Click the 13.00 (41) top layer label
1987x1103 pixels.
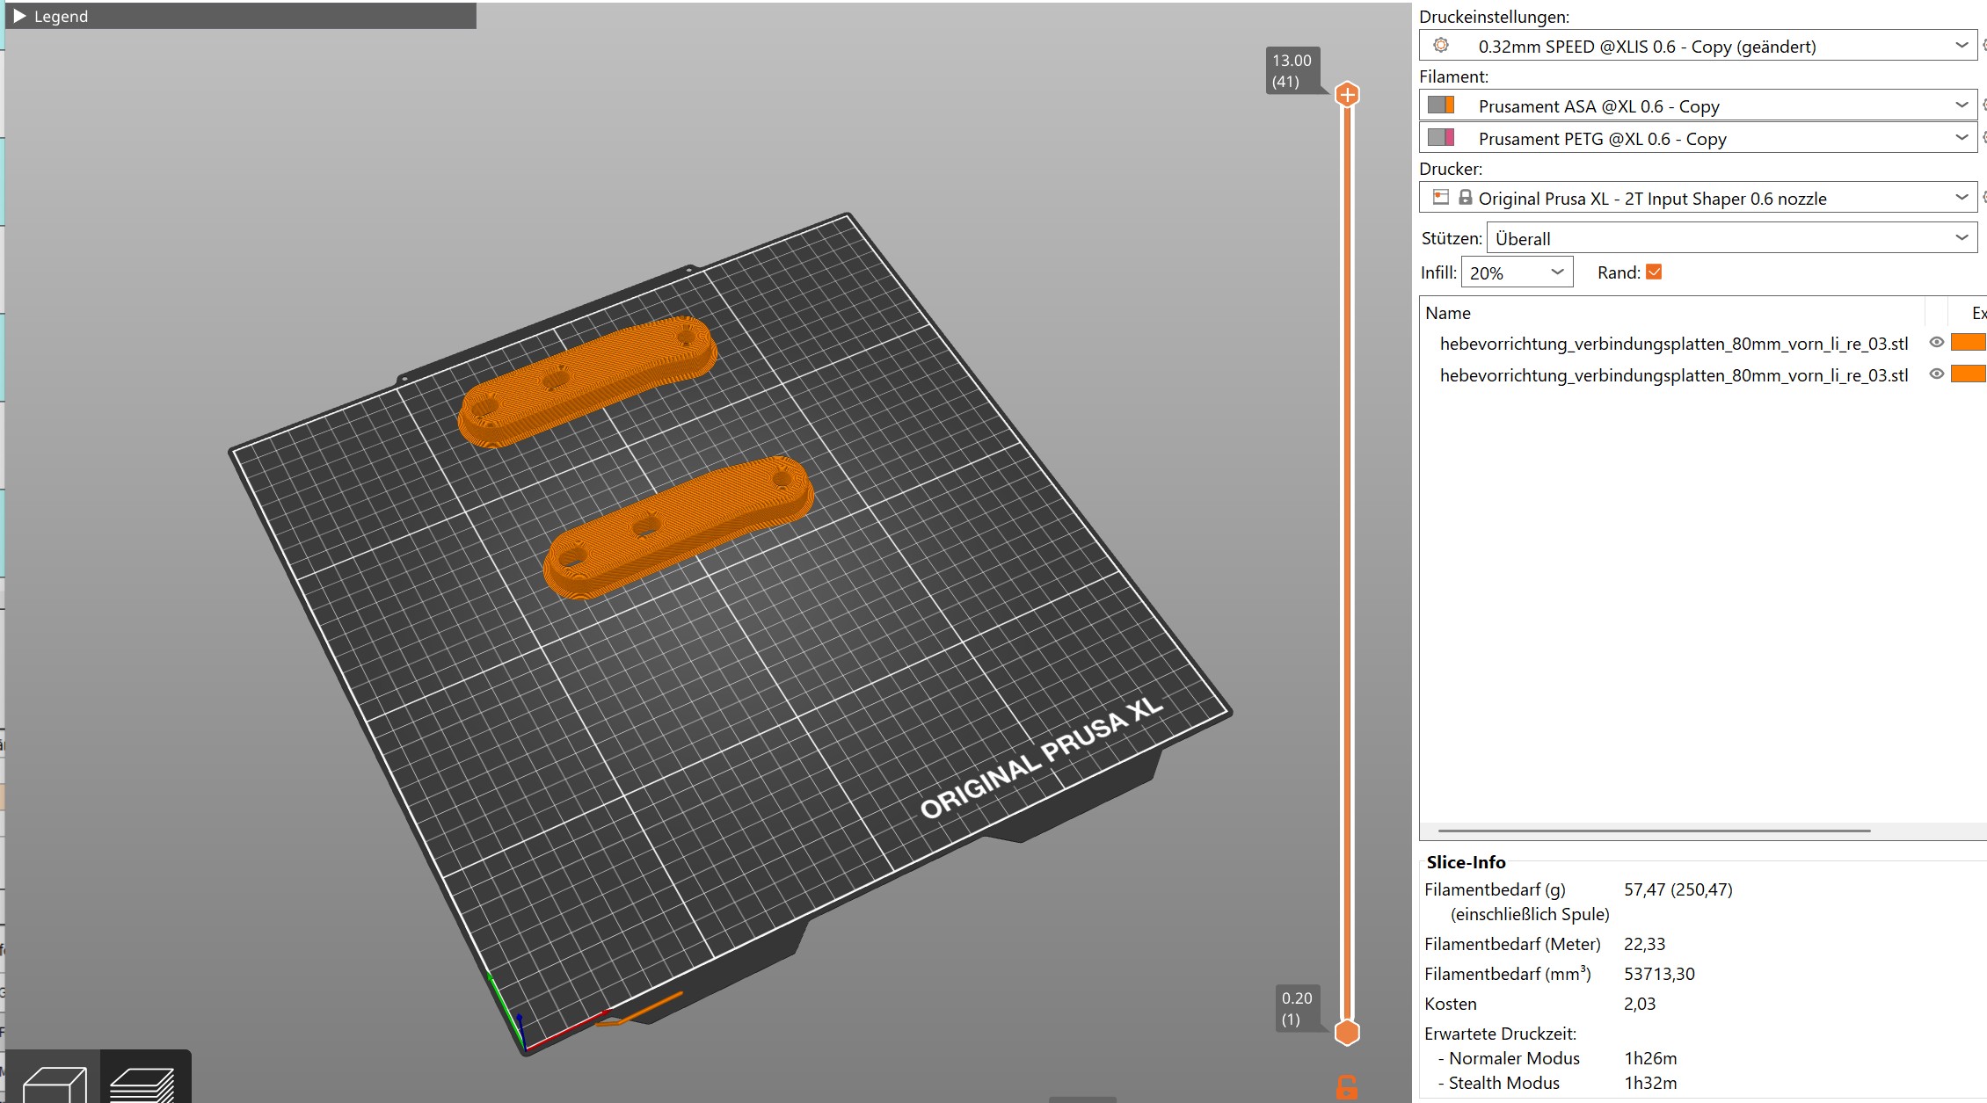(1292, 70)
